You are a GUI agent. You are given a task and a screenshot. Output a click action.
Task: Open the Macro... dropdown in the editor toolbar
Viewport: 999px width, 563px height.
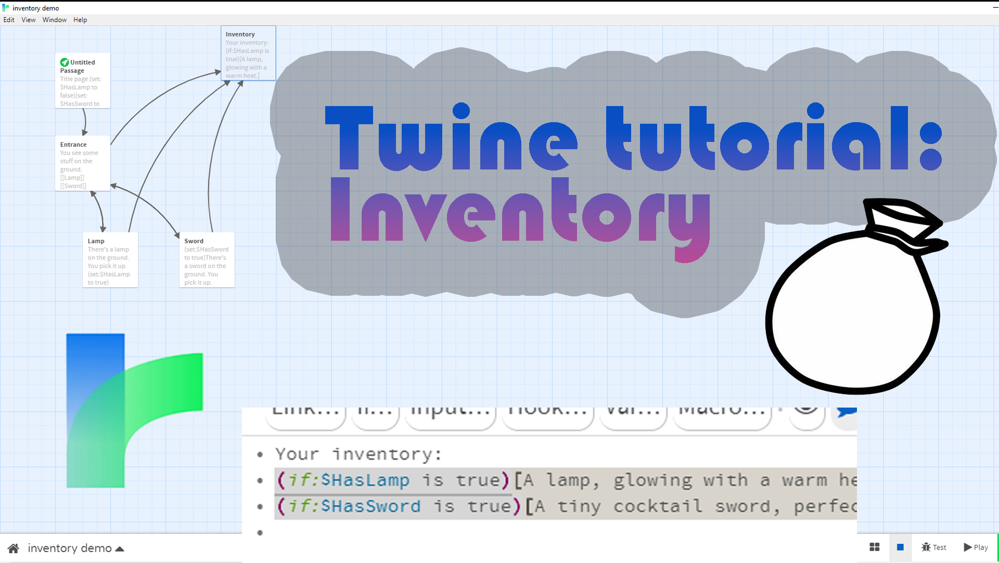[722, 412]
